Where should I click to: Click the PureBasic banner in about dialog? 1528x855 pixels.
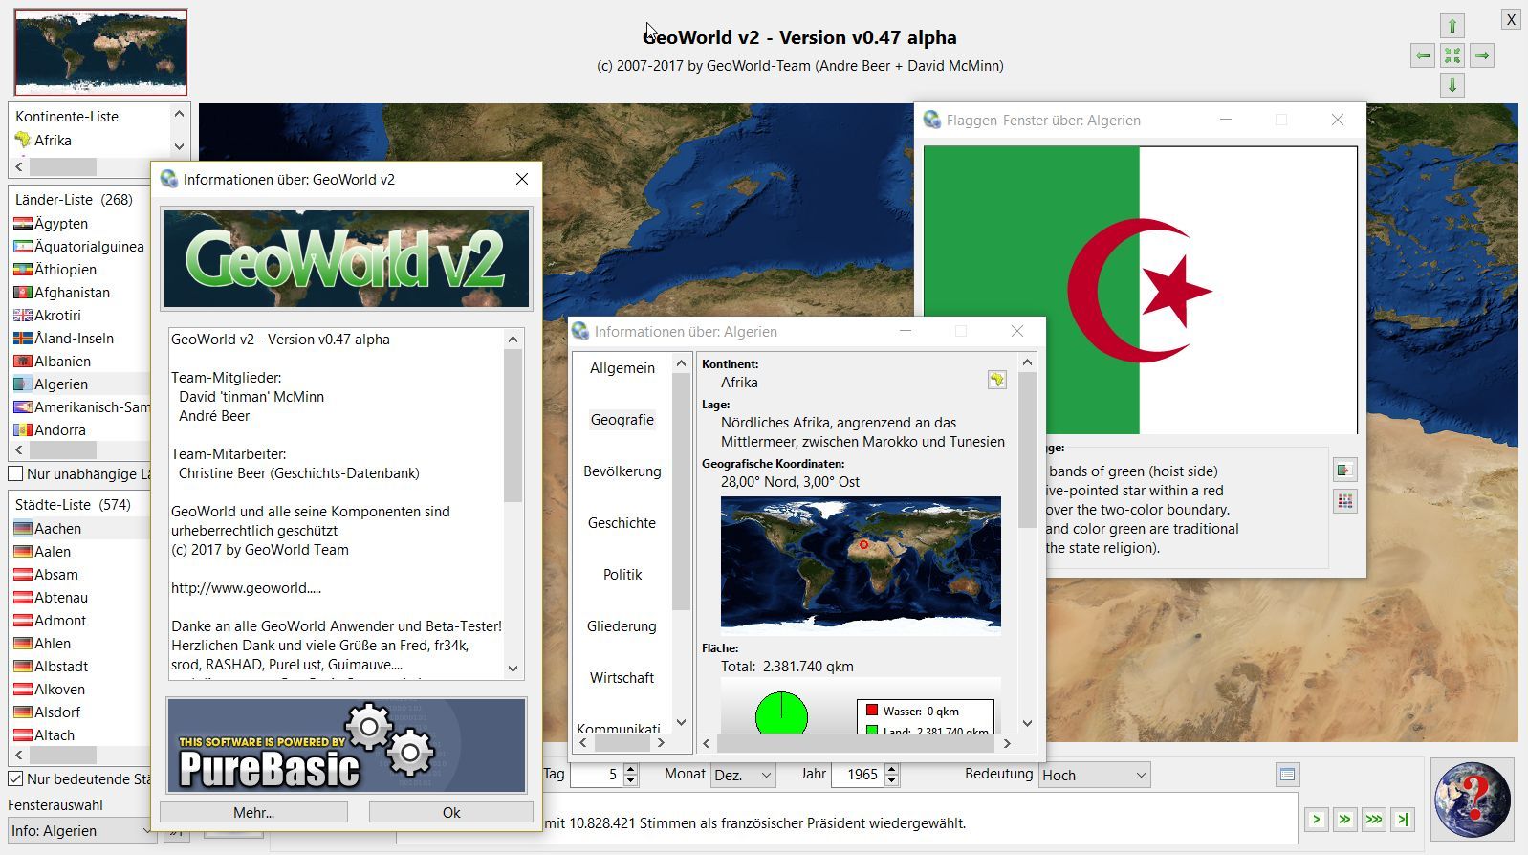point(346,746)
